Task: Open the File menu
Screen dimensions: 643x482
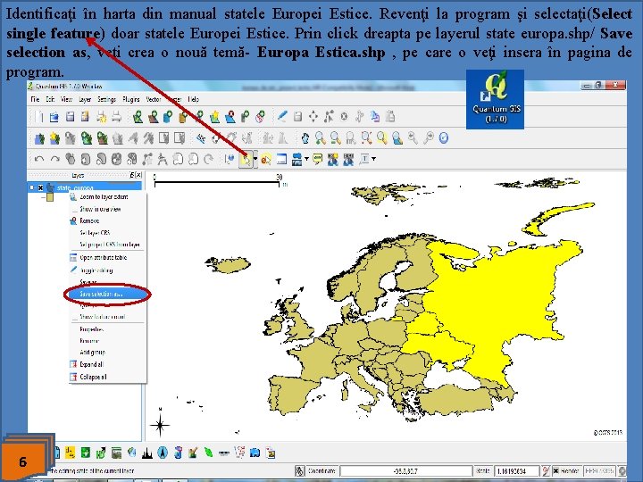Action: pos(35,99)
